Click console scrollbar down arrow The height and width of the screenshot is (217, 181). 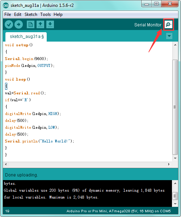(x=175, y=204)
